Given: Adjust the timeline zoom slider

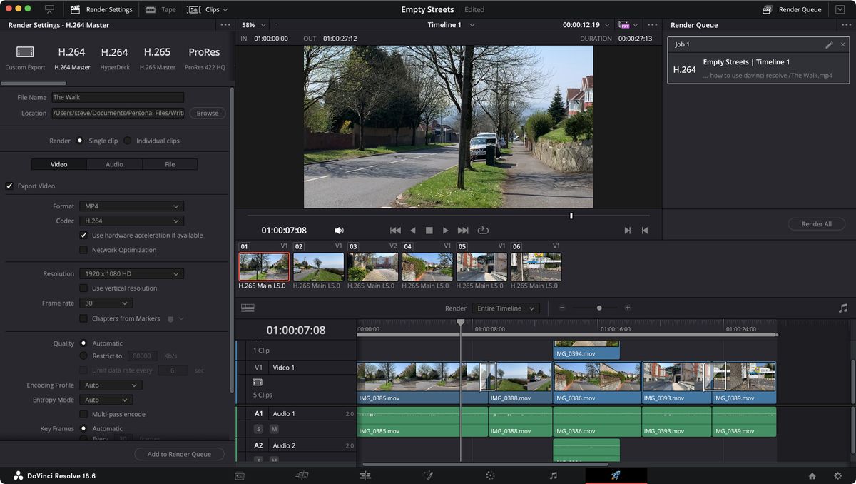Looking at the screenshot, I should pyautogui.click(x=598, y=308).
